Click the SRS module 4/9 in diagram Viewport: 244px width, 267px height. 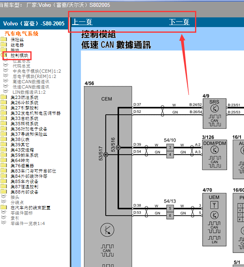(214, 114)
